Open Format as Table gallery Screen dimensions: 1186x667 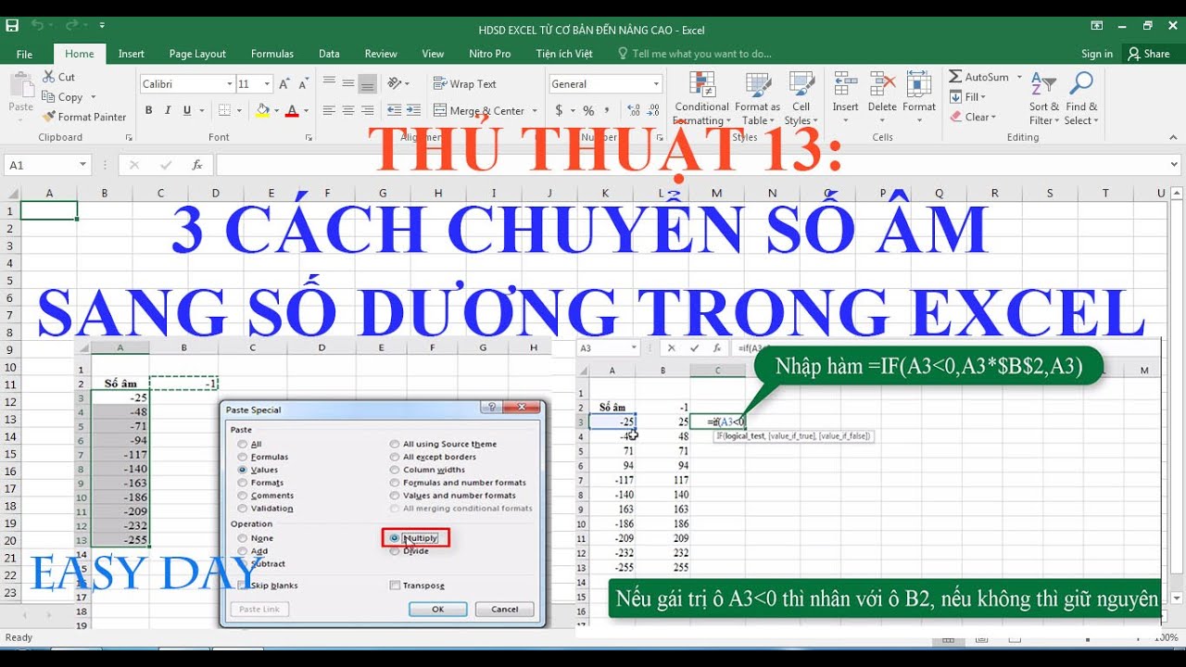pos(757,98)
